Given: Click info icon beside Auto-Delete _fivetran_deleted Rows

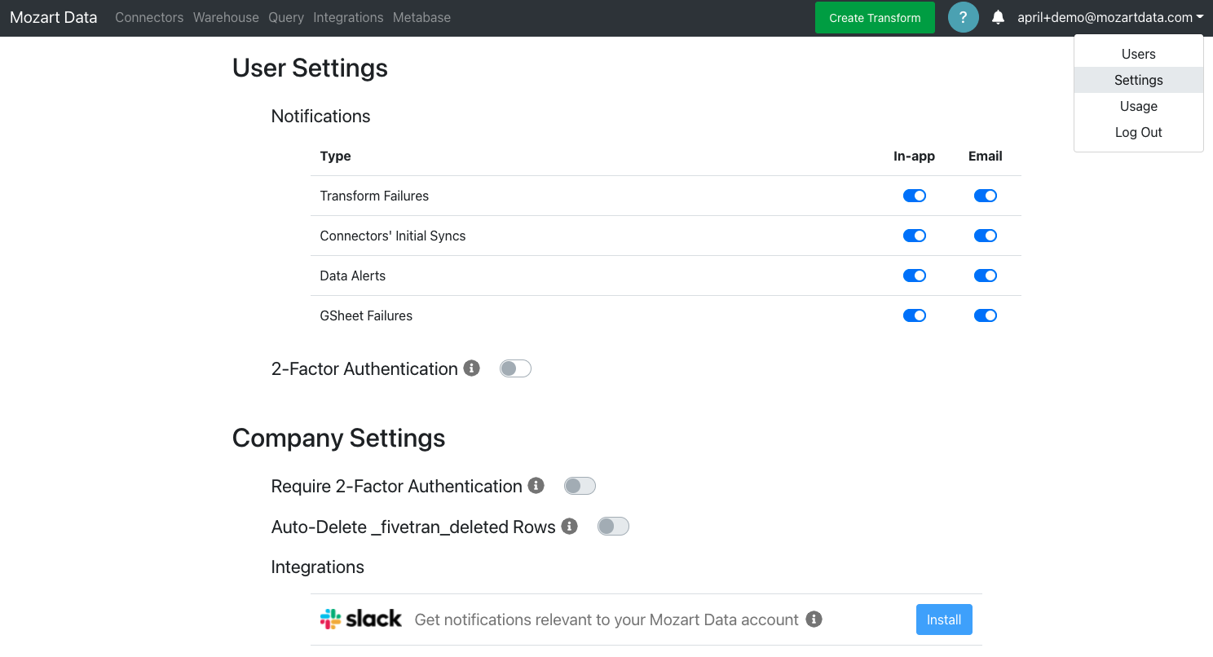Looking at the screenshot, I should click(x=569, y=526).
